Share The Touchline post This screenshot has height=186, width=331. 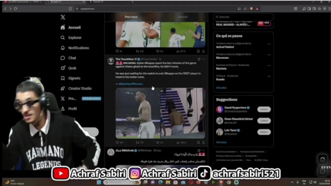[x=203, y=143]
